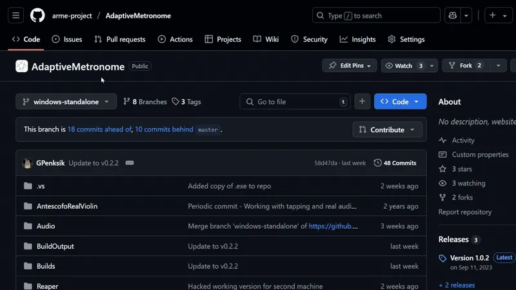Open the AntescofoRealViolin folder
Image resolution: width=516 pixels, height=290 pixels.
pos(67,206)
